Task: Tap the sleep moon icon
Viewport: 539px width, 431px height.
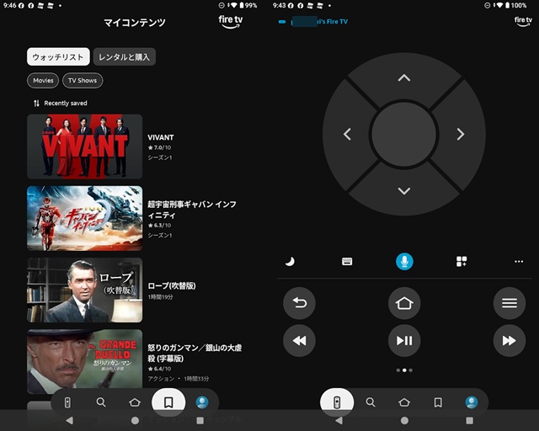Action: (290, 262)
